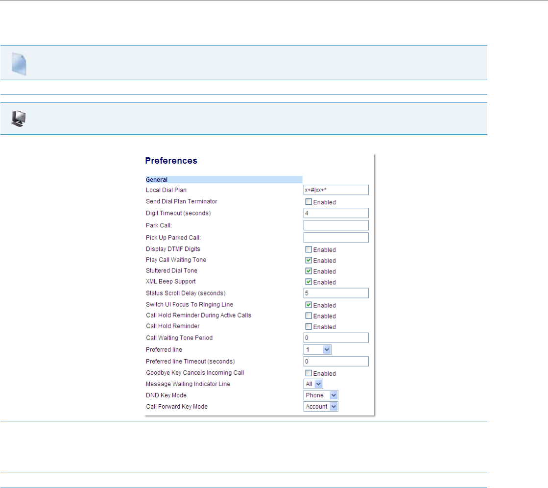This screenshot has height=488, width=548.
Task: Click the Pick Up Parked Call field
Action: coord(336,237)
